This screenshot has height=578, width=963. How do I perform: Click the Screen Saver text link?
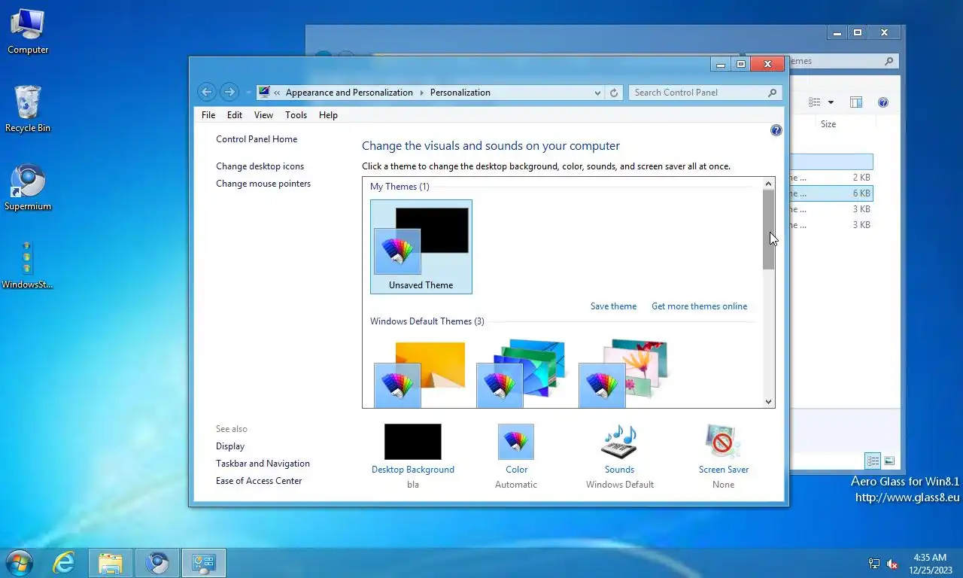pyautogui.click(x=724, y=470)
